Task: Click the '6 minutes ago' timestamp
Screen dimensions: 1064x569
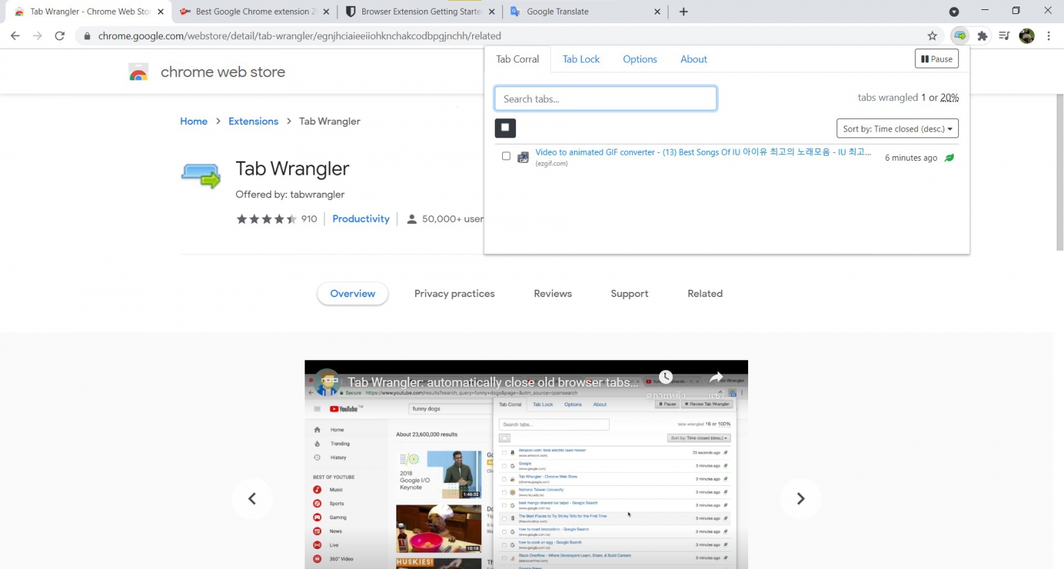Action: (x=910, y=158)
